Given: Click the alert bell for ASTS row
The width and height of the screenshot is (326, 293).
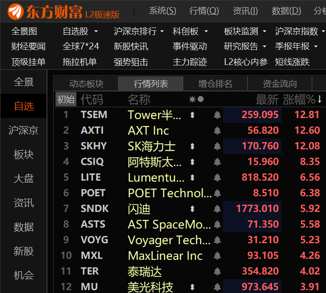Looking at the screenshot, I should point(217,224).
